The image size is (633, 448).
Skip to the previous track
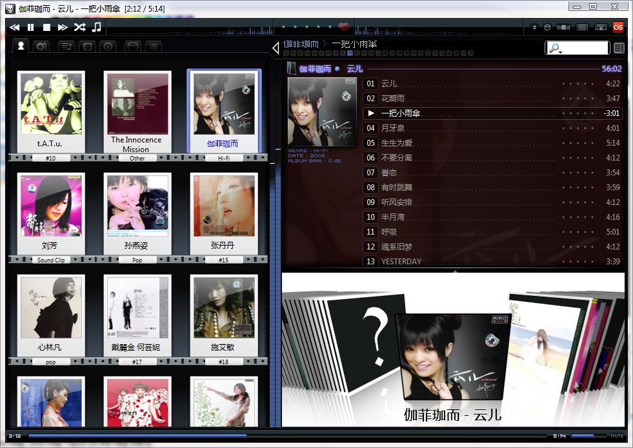tap(15, 28)
